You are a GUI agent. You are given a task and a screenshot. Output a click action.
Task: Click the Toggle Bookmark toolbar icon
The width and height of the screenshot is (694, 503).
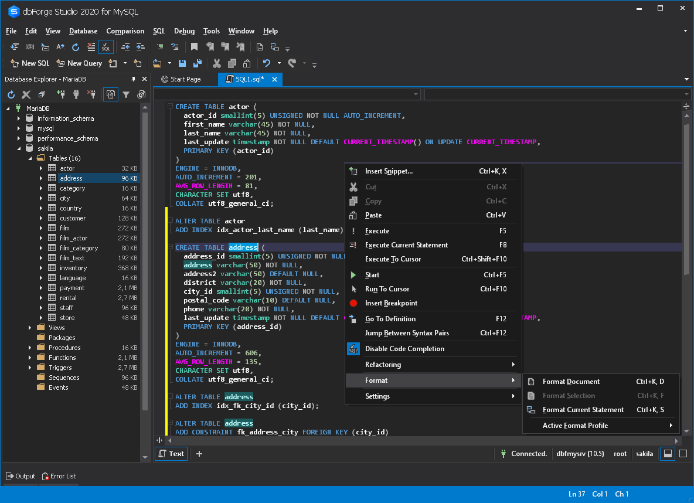[194, 47]
